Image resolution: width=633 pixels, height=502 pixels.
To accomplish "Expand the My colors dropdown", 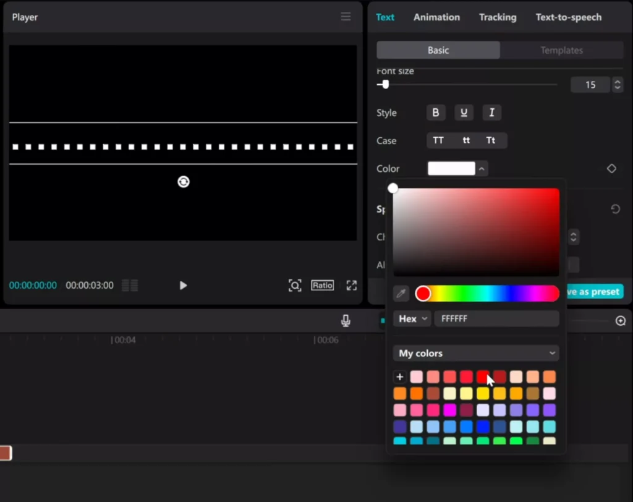I will point(477,354).
